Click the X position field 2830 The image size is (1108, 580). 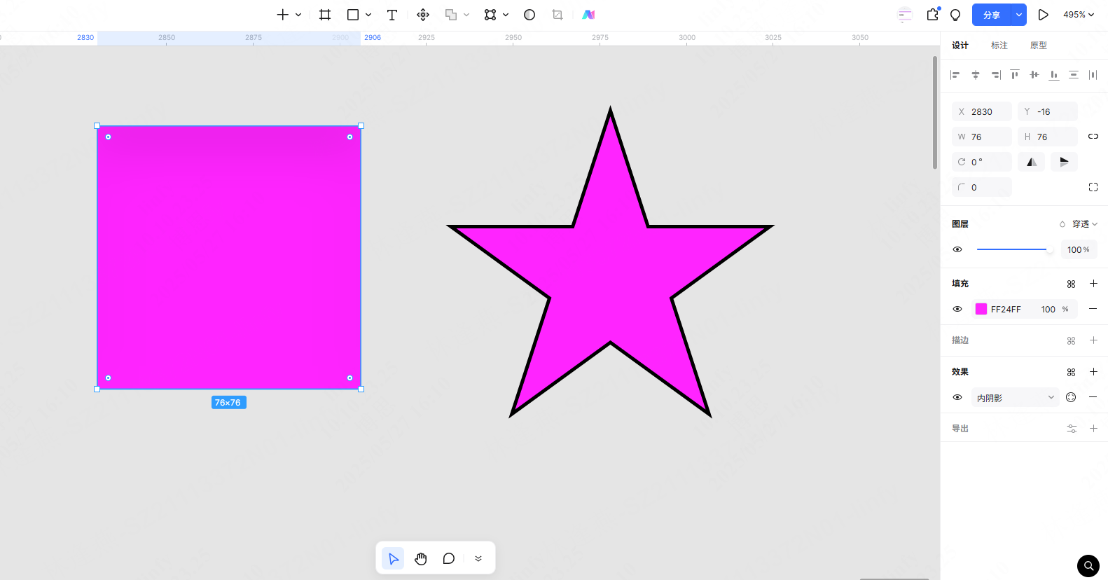point(982,111)
